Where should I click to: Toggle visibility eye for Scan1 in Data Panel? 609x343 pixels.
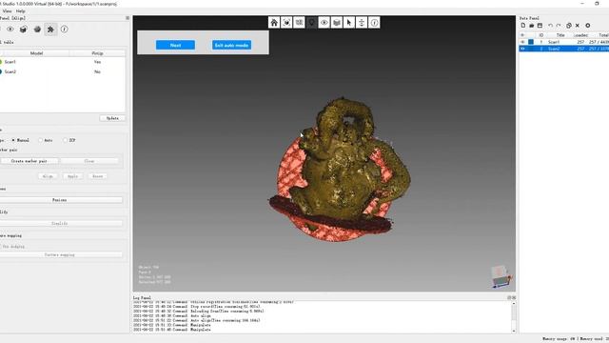click(x=522, y=42)
